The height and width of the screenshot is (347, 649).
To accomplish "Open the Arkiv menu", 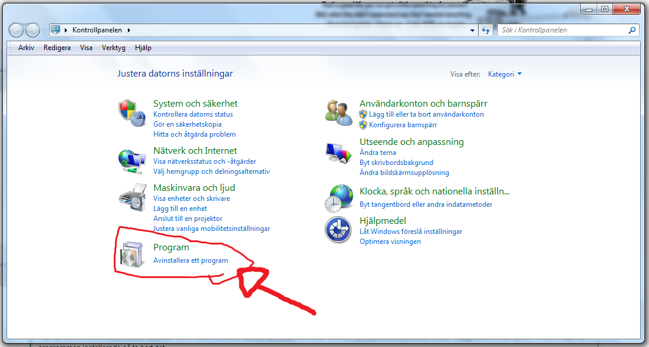I will point(26,48).
